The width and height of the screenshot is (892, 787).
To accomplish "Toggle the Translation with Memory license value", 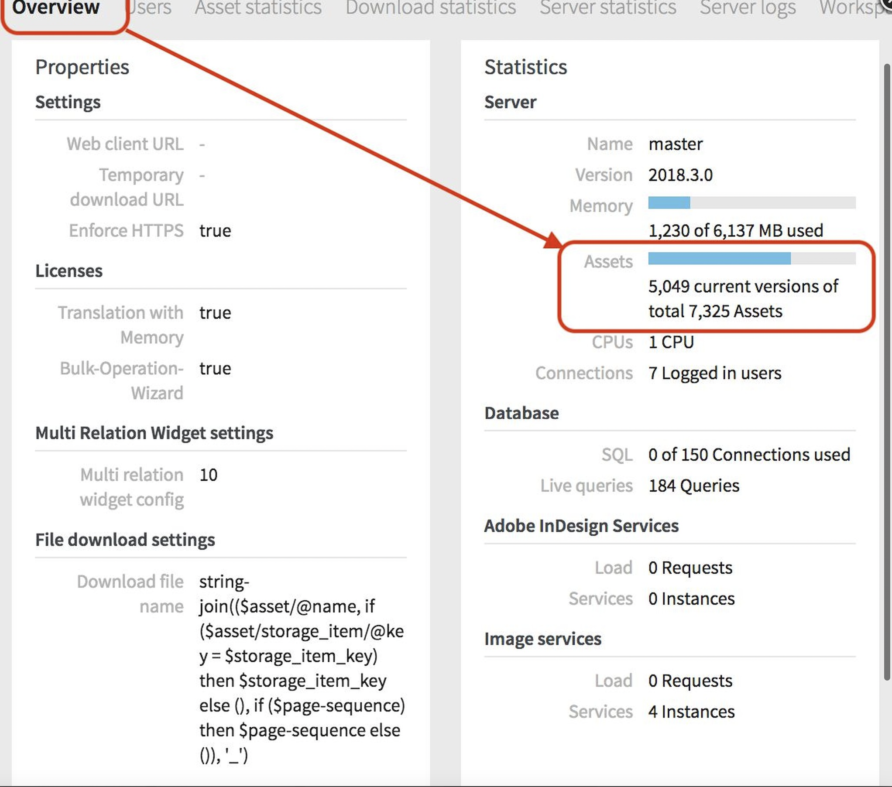I will click(x=215, y=312).
